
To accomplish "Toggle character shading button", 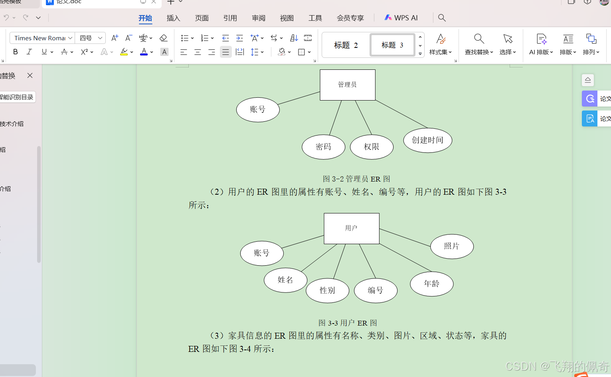I will tap(164, 52).
